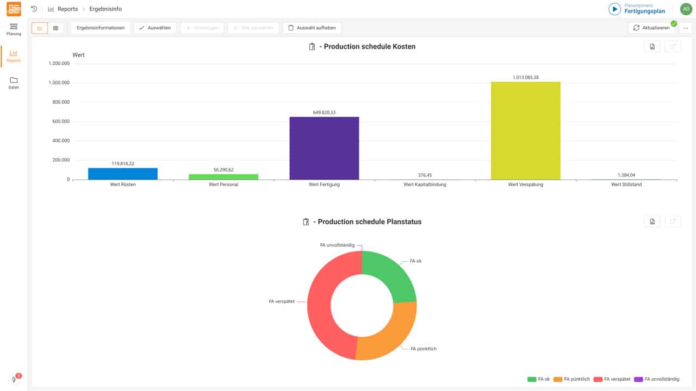This screenshot has width=696, height=391.
Task: Export the Kosten chart via document icon
Action: click(652, 46)
